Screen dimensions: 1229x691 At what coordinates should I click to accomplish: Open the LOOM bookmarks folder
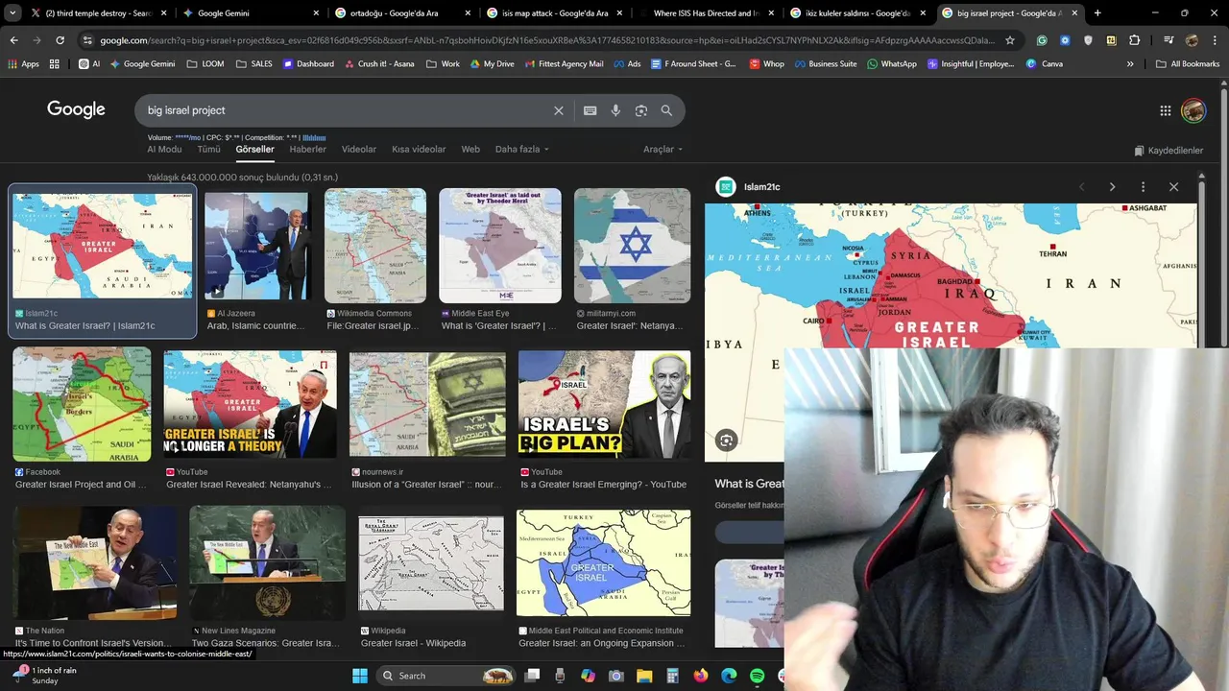(x=205, y=64)
